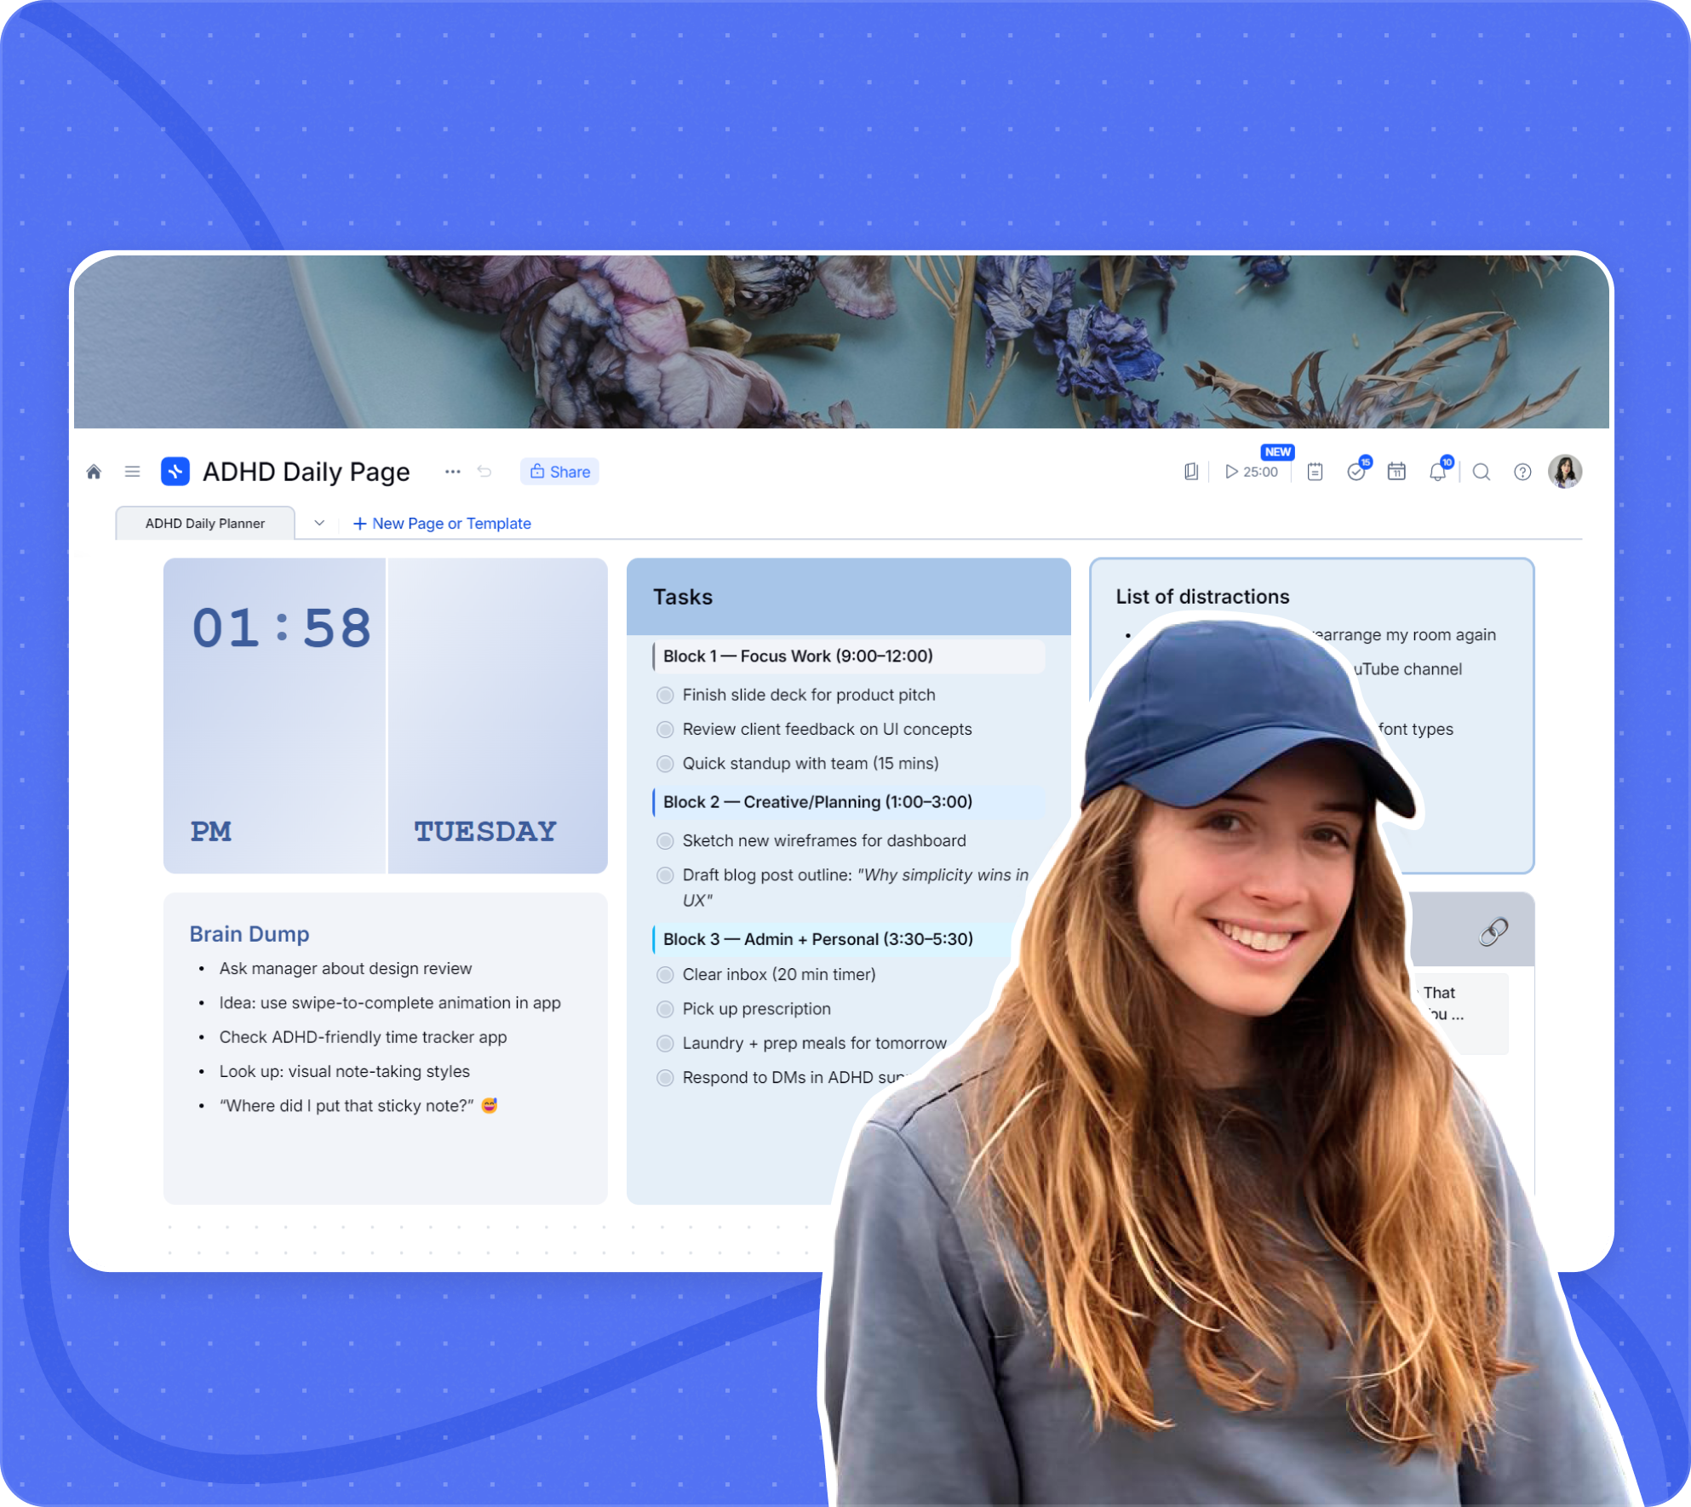
Task: Open the three-dots page options menu
Action: coord(452,472)
